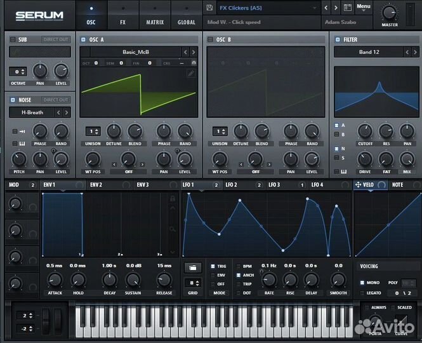Select previous OSC A wavetable arrow
Screen dimensions: 422x343
tap(185, 52)
